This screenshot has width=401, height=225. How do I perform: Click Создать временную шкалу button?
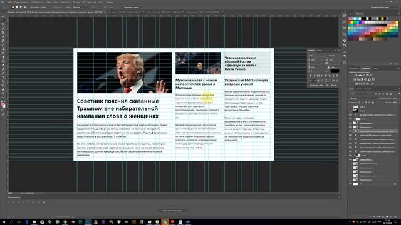pos(172,211)
